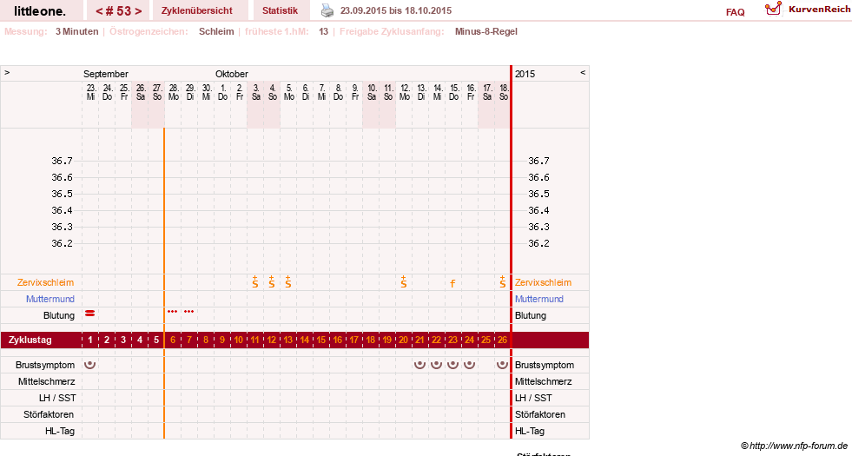The height and width of the screenshot is (456, 852).
Task: Click the spotting dots on 28. Mo
Action: point(173,312)
